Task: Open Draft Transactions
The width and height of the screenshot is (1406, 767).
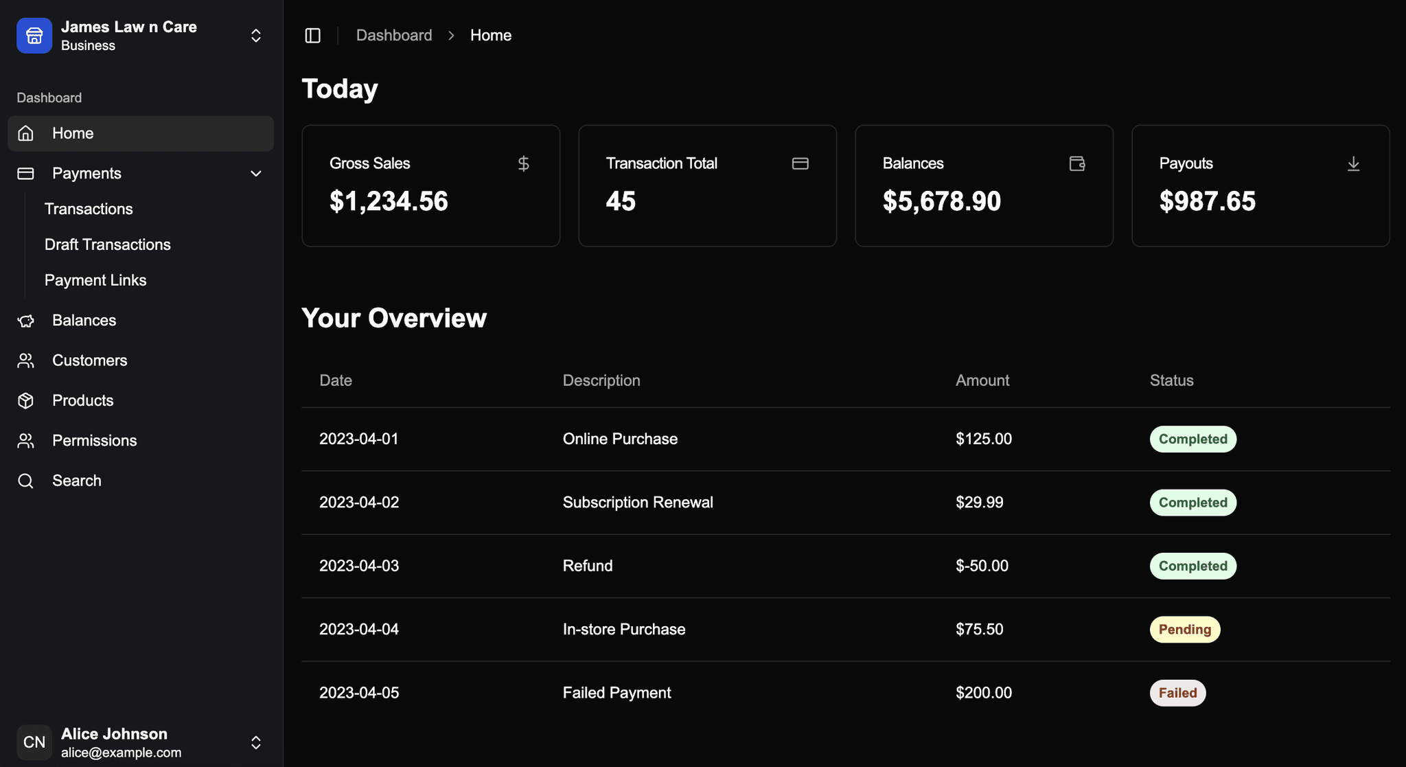Action: click(107, 244)
